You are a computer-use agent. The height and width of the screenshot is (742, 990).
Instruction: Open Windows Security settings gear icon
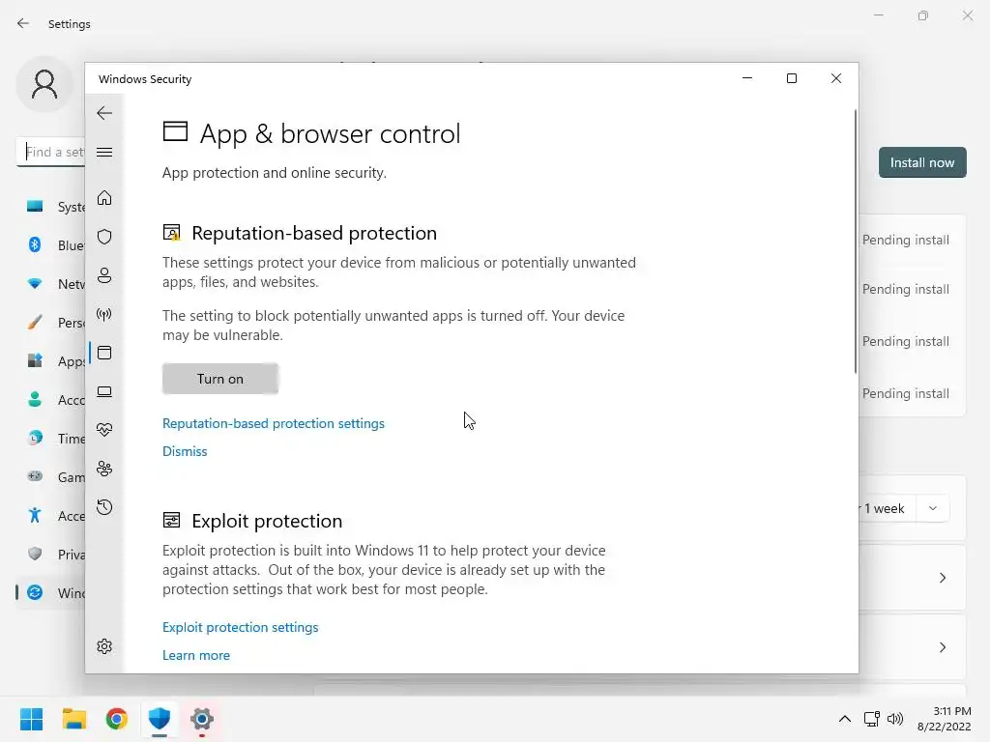coord(104,646)
